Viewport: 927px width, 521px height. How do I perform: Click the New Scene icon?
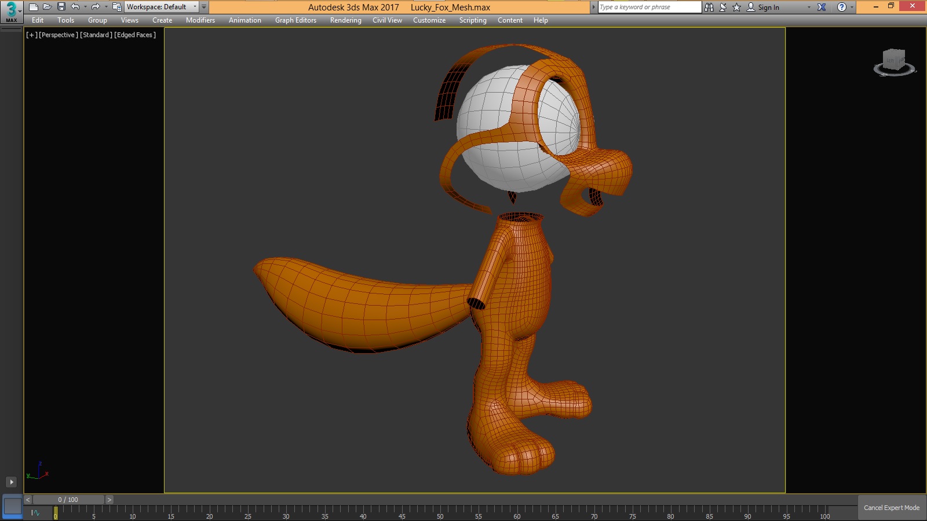pos(34,7)
